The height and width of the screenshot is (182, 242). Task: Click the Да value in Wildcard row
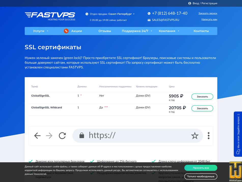pos(101,107)
